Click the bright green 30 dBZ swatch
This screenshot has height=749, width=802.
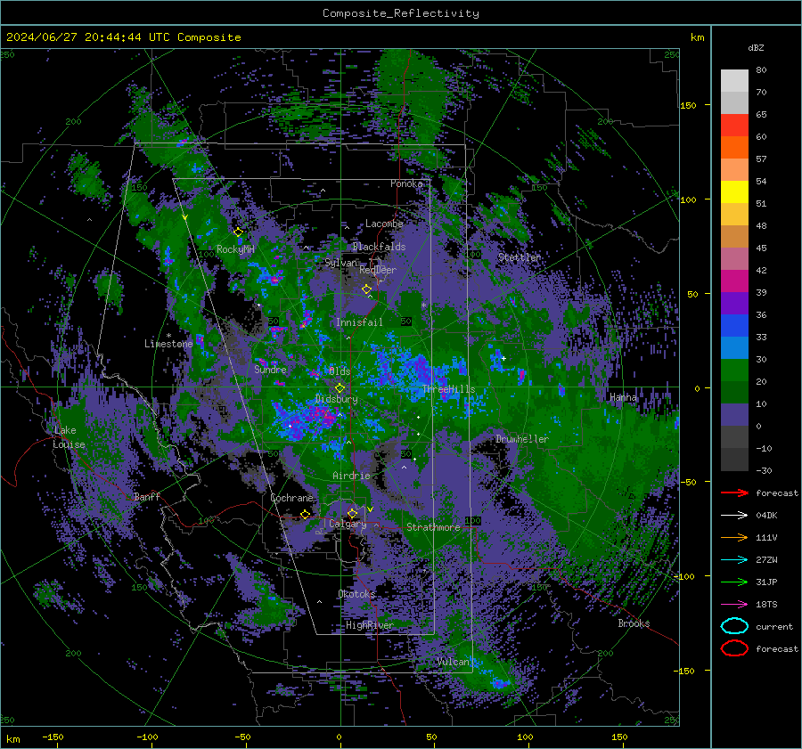coord(734,370)
